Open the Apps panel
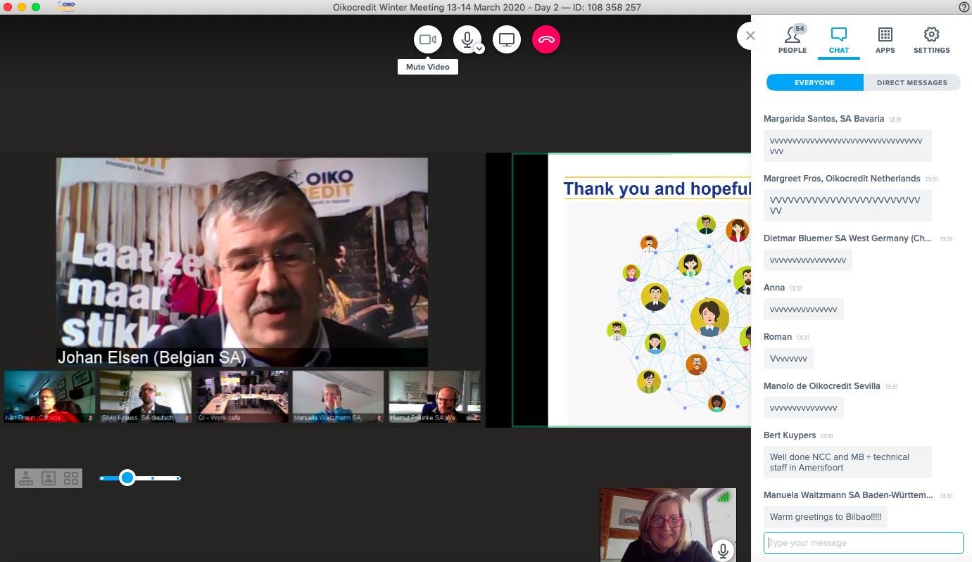972x562 pixels. [x=885, y=40]
